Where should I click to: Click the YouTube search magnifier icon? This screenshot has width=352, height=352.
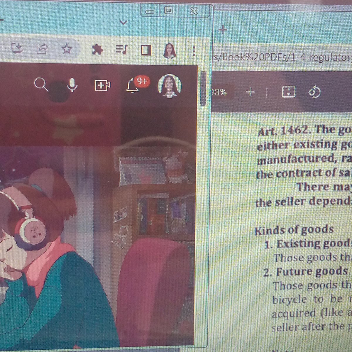pyautogui.click(x=41, y=85)
